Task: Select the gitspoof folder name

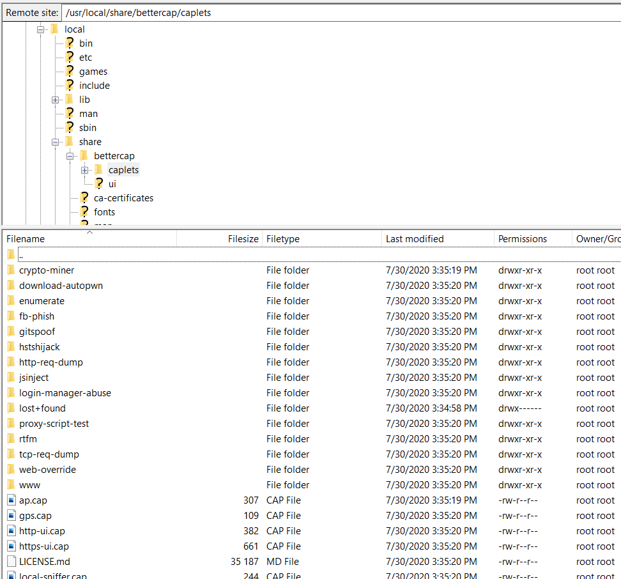Action: coord(37,332)
